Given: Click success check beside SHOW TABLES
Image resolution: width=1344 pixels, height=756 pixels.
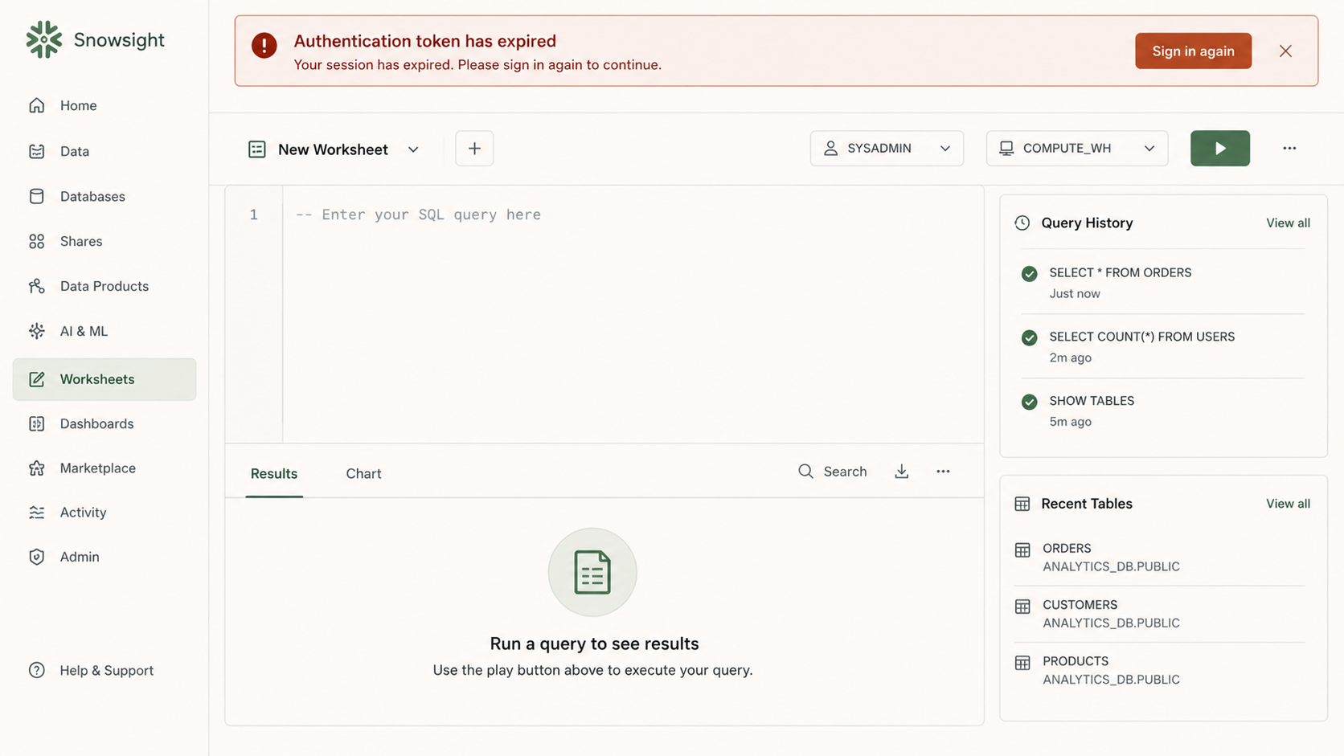Looking at the screenshot, I should tap(1029, 402).
